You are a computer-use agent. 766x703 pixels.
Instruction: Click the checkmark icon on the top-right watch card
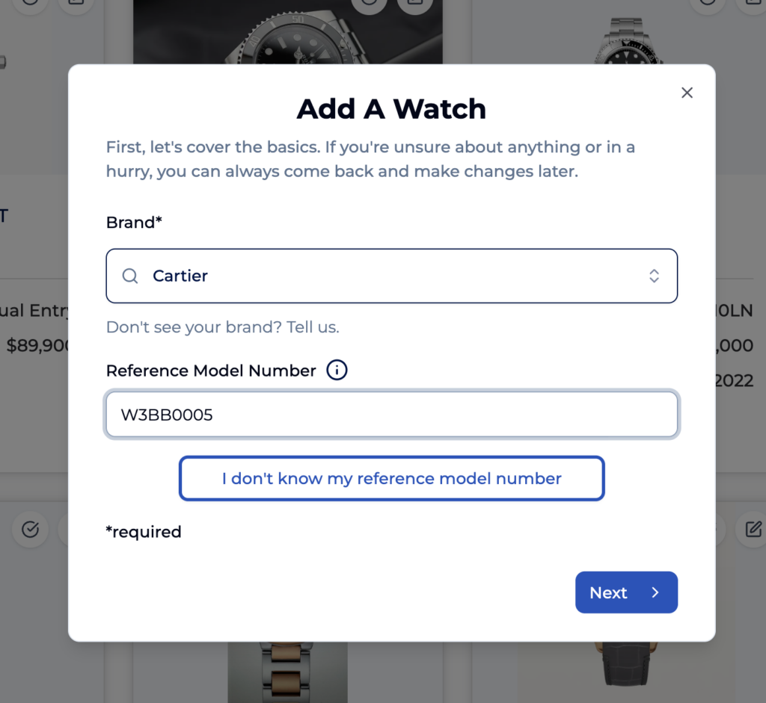click(x=708, y=4)
